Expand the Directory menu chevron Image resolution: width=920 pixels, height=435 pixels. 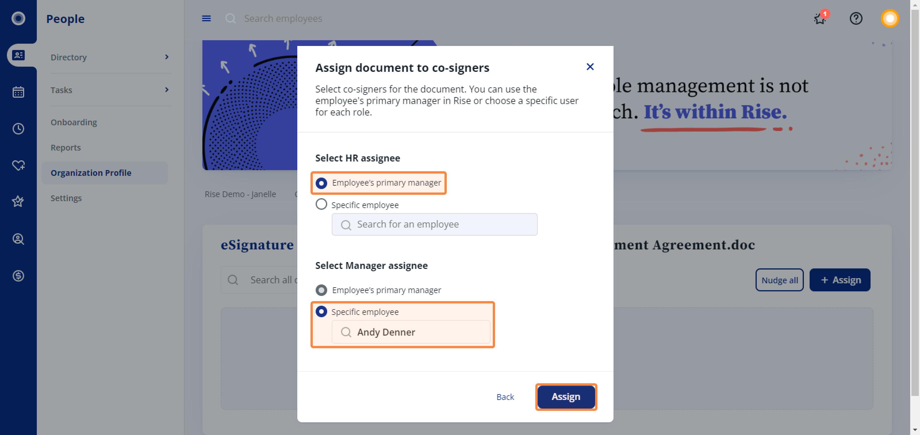[167, 57]
